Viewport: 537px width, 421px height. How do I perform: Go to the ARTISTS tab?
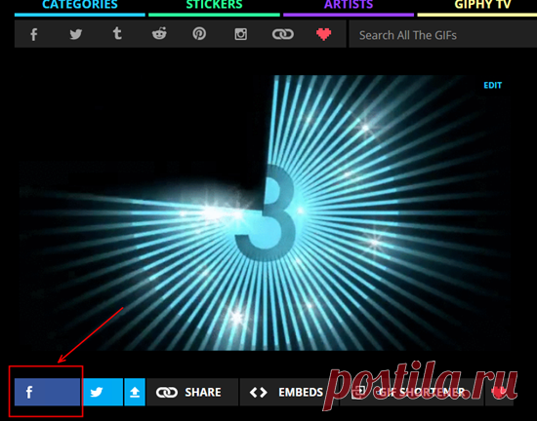[x=349, y=6]
